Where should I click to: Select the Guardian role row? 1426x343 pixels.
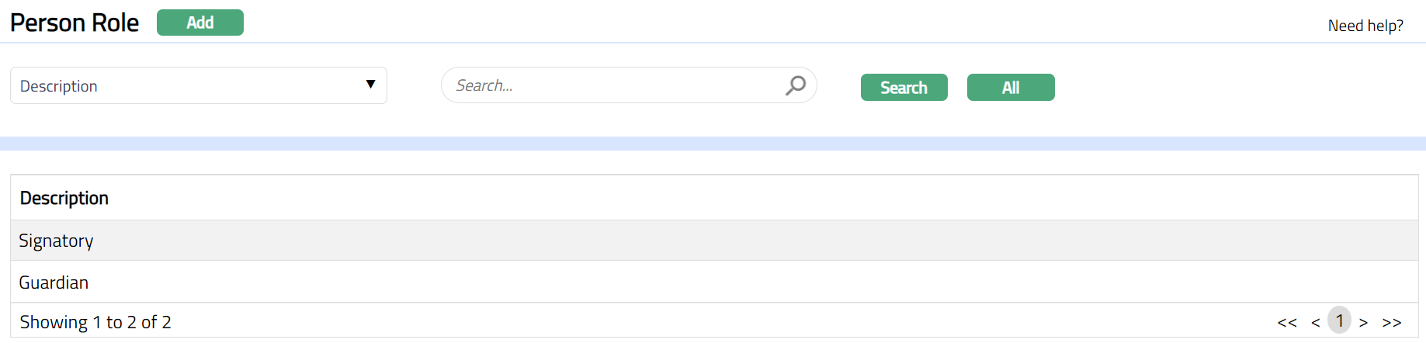[x=54, y=282]
